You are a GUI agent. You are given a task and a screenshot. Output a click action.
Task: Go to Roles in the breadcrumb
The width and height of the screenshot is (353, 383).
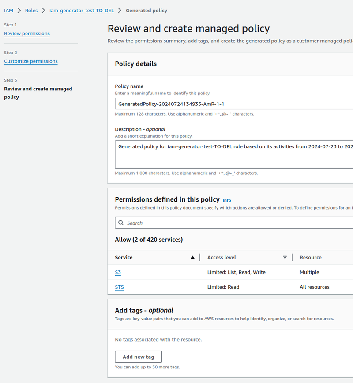click(31, 11)
